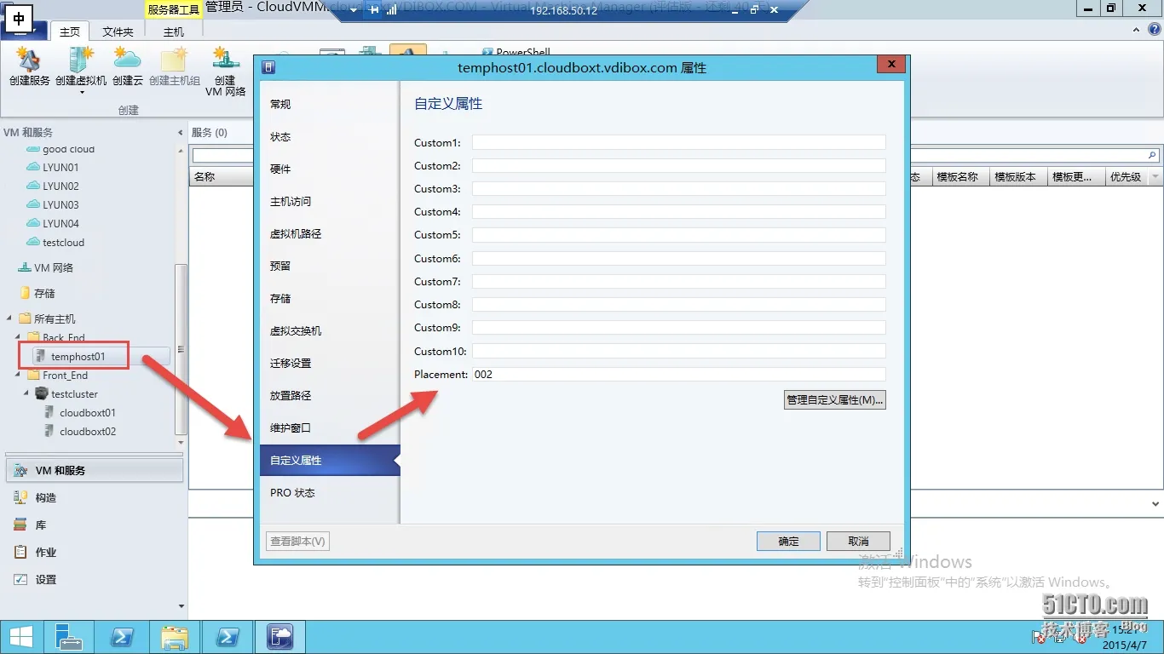1164x654 pixels.
Task: Click the testcluster cluster icon
Action: (x=42, y=394)
